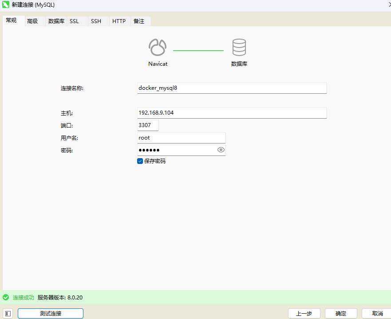Close the new connection dialog window
Image resolution: width=391 pixels, height=319 pixels.
point(389,4)
